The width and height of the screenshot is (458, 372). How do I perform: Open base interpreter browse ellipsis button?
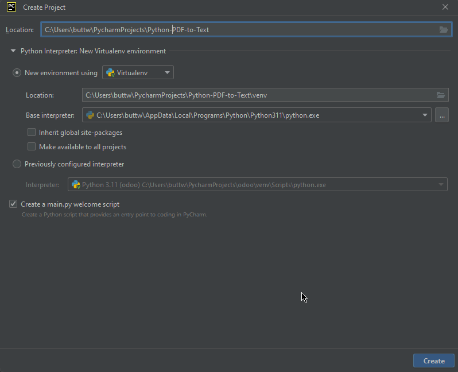441,115
